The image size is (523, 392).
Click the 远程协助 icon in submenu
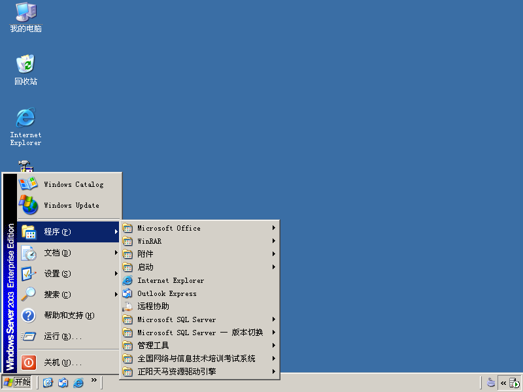tap(127, 306)
